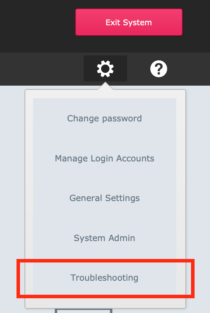Click the dark square behind the gear icon
210x313 pixels.
[105, 68]
